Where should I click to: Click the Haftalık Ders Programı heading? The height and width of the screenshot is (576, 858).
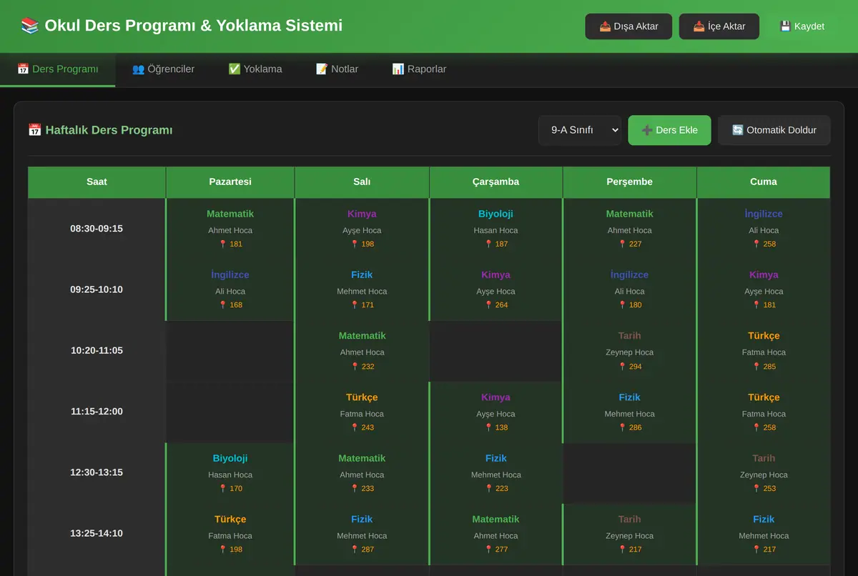[100, 130]
